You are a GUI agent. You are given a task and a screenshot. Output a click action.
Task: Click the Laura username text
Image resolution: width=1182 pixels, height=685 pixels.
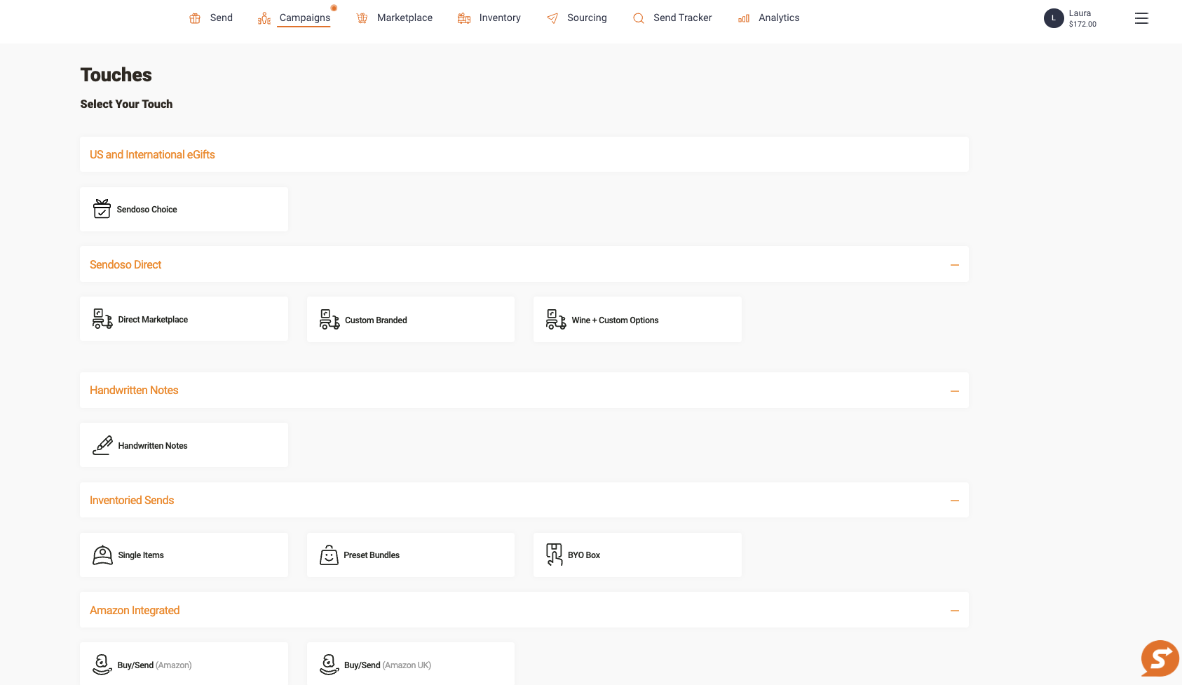coord(1080,13)
